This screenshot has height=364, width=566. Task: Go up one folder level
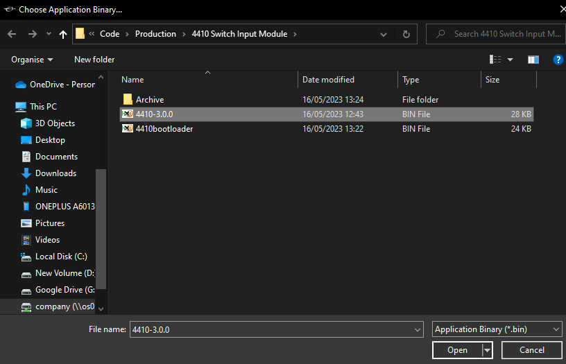[x=63, y=34]
